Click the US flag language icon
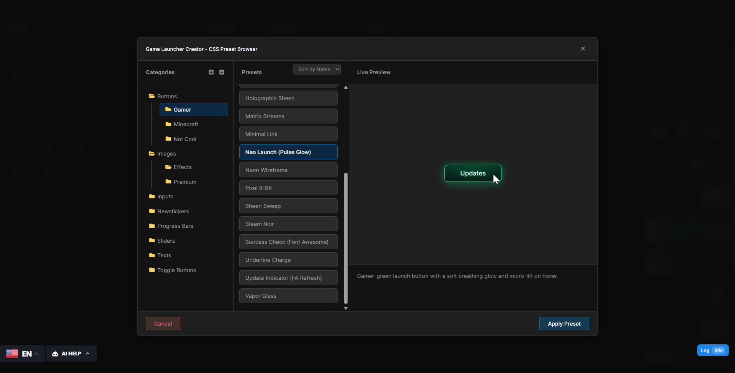735x373 pixels. coord(12,354)
